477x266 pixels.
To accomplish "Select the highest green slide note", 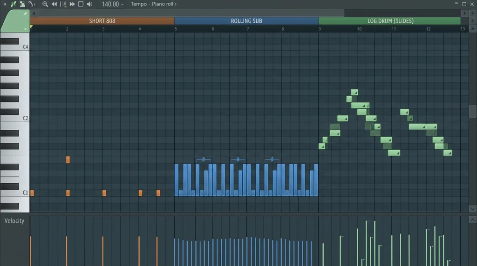I will point(354,93).
